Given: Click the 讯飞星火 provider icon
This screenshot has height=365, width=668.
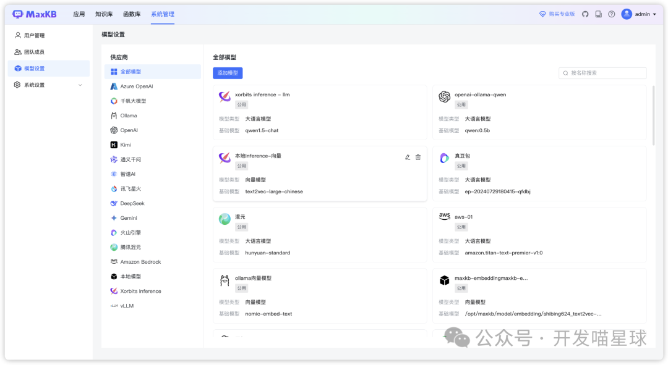Looking at the screenshot, I should [114, 189].
